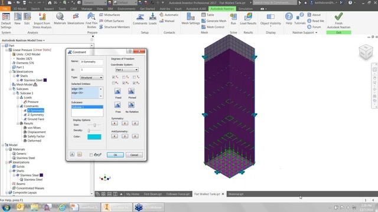Viewport: 378px width, 212px height.
Task: Open Default Settings in the ribbon
Action: [x=6, y=21]
